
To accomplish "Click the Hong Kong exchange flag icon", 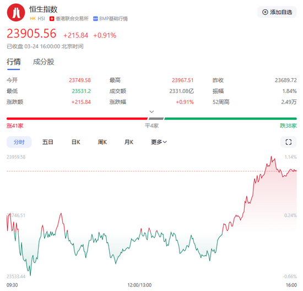I will point(52,19).
